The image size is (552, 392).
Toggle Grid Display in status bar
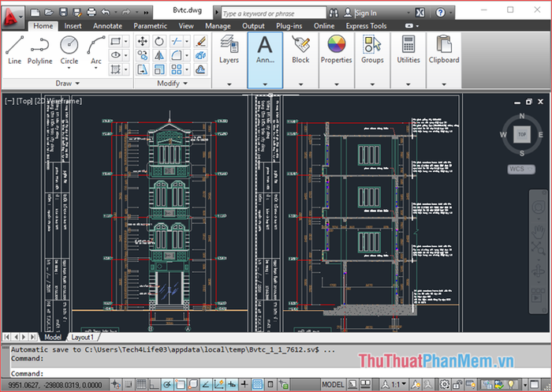click(141, 384)
